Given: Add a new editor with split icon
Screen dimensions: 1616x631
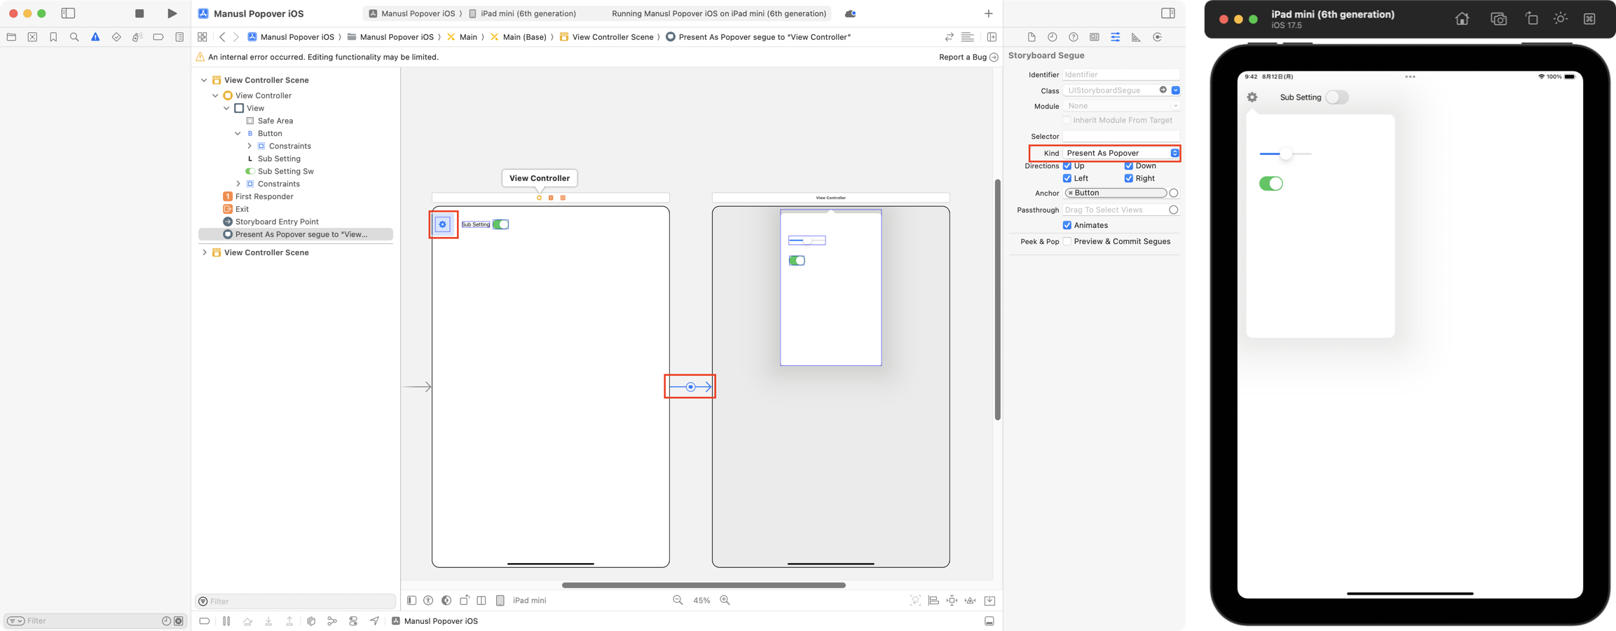Looking at the screenshot, I should point(992,37).
